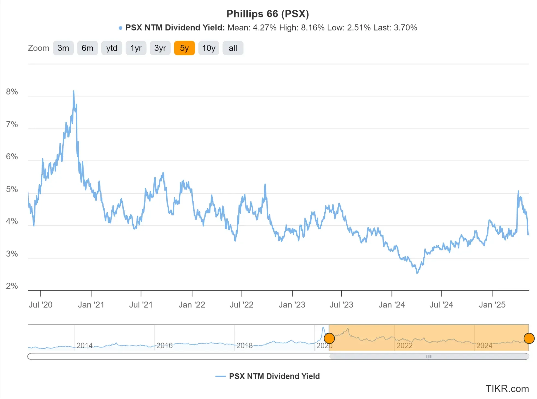
Task: Switch zoom range to 3yr
Action: coord(160,48)
